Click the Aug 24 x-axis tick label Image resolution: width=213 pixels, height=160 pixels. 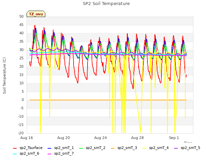click(x=101, y=138)
